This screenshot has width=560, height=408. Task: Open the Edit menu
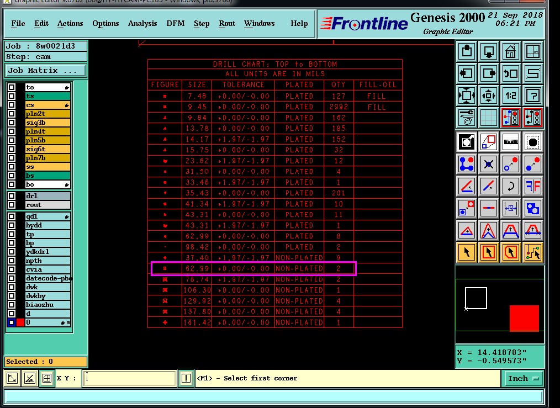41,24
